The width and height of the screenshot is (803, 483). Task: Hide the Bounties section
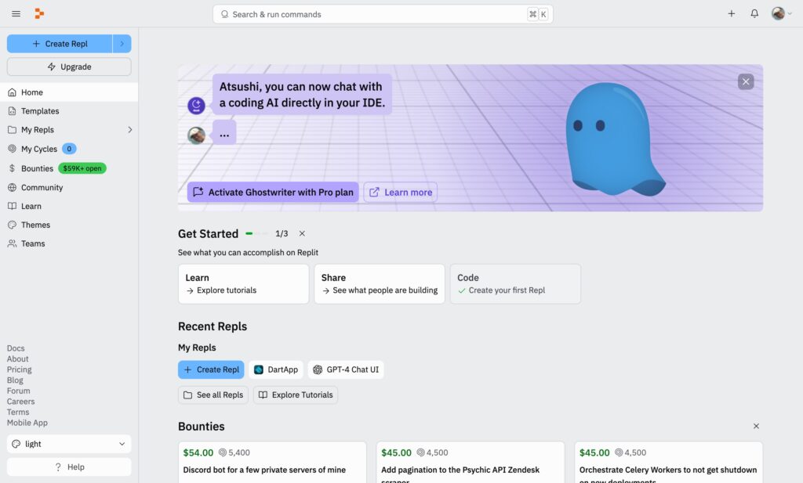click(756, 427)
